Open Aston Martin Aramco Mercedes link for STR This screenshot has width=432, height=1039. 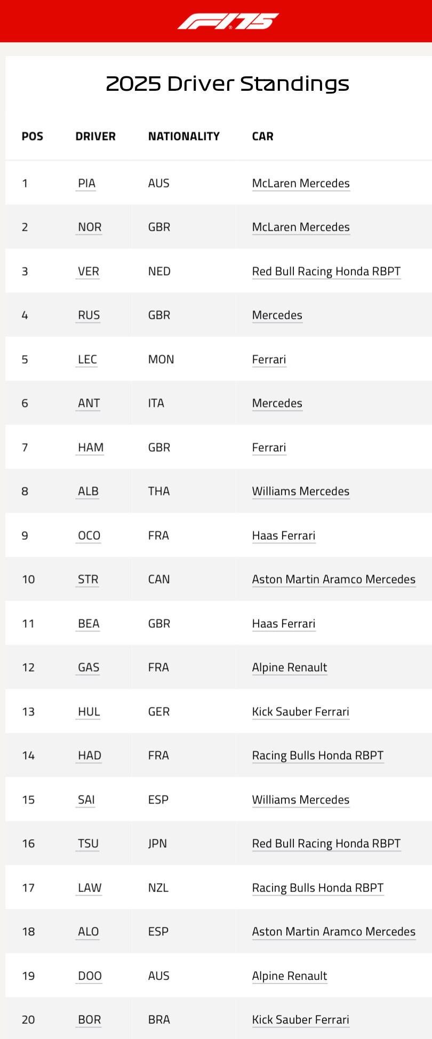(x=334, y=579)
